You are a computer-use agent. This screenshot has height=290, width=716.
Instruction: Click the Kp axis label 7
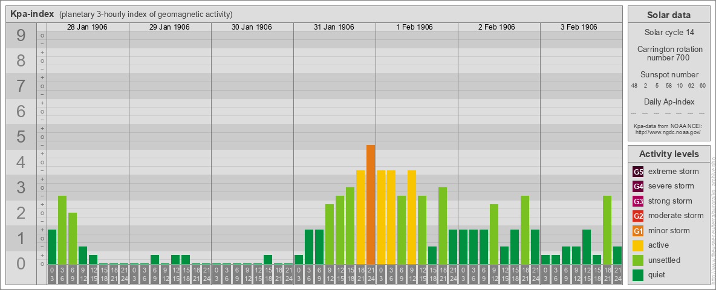coord(21,86)
